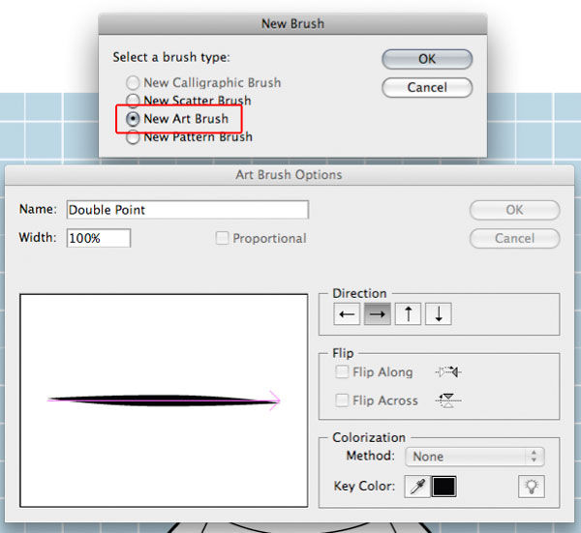Image resolution: width=581 pixels, height=533 pixels.
Task: Enable the Flip Along checkbox
Action: point(342,371)
